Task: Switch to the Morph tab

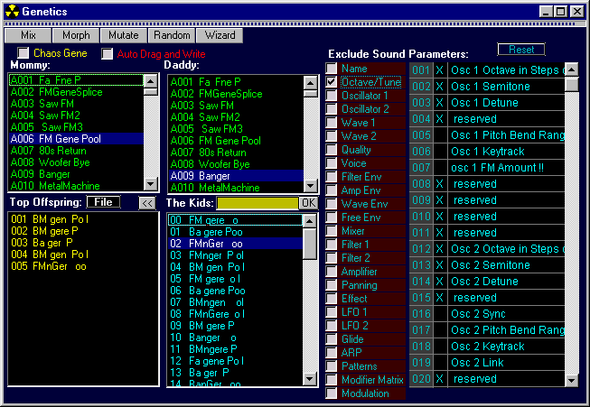Action: click(77, 35)
